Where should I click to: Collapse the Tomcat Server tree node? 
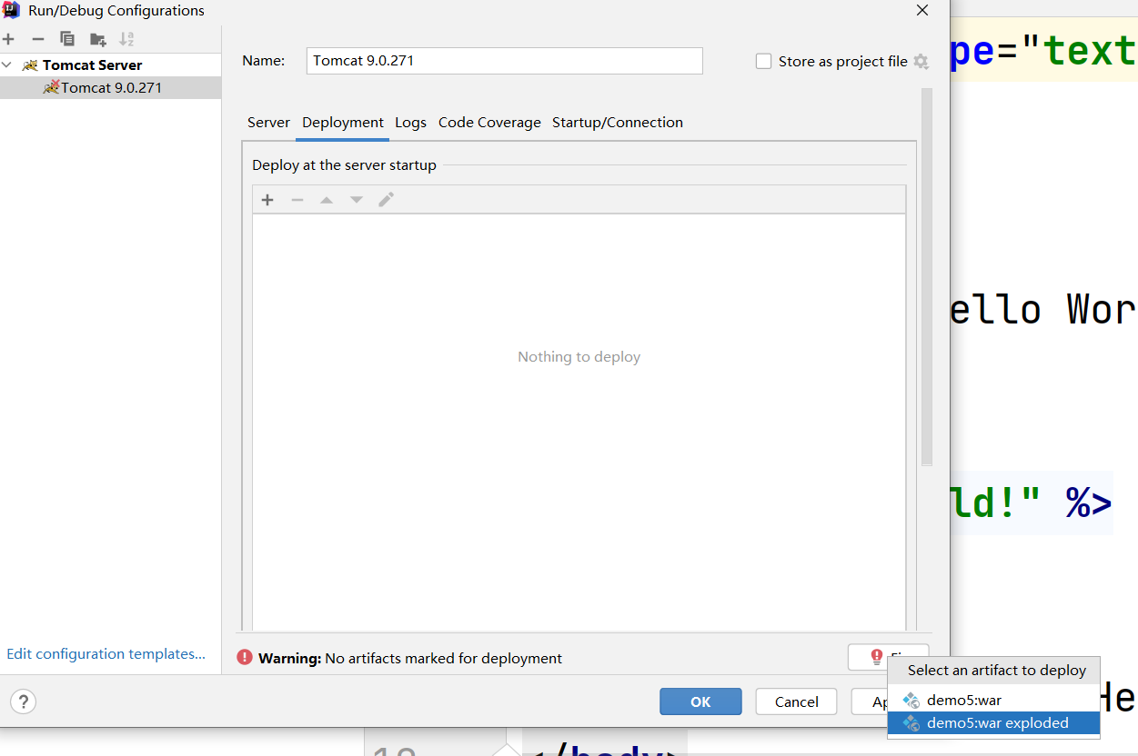point(7,65)
